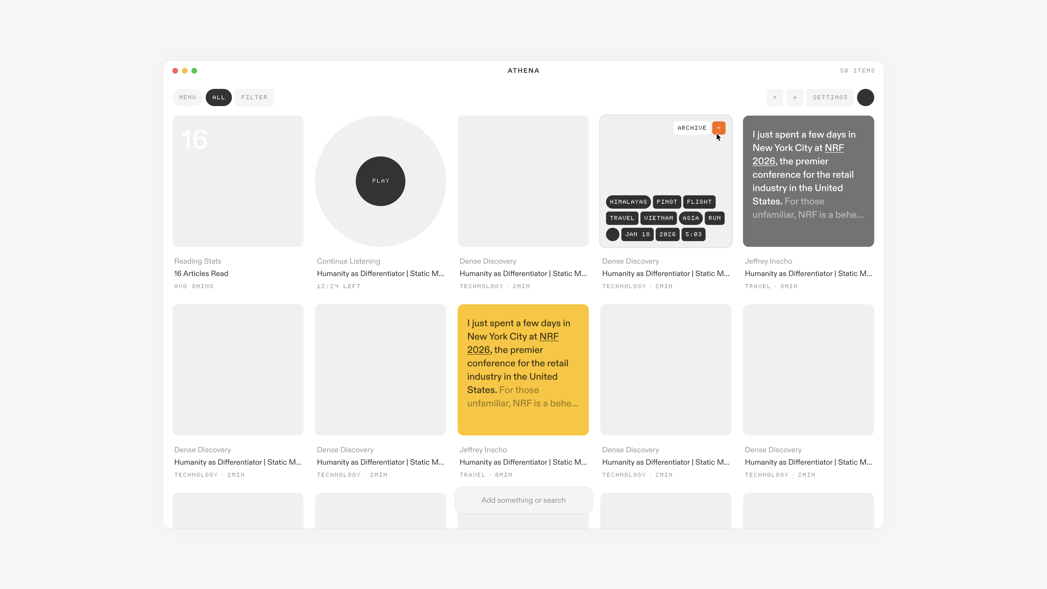This screenshot has height=589, width=1047.
Task: Select the HIMALAYAS tag
Action: click(628, 202)
